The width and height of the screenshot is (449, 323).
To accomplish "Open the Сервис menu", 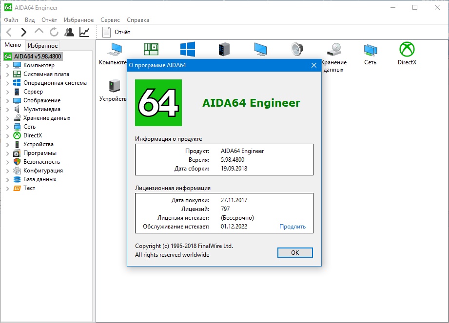I will tap(110, 20).
